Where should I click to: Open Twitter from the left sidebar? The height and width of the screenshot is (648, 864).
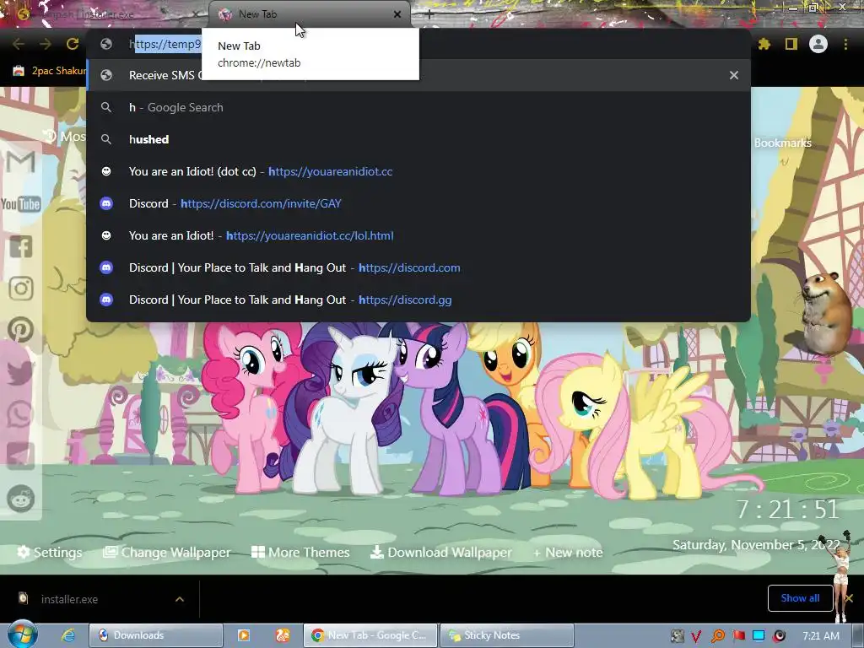(21, 372)
